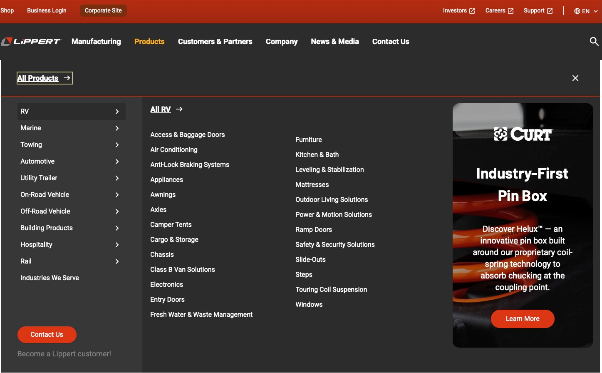Image resolution: width=602 pixels, height=373 pixels.
Task: Open Outdoor Living Solutions
Action: [x=332, y=199]
